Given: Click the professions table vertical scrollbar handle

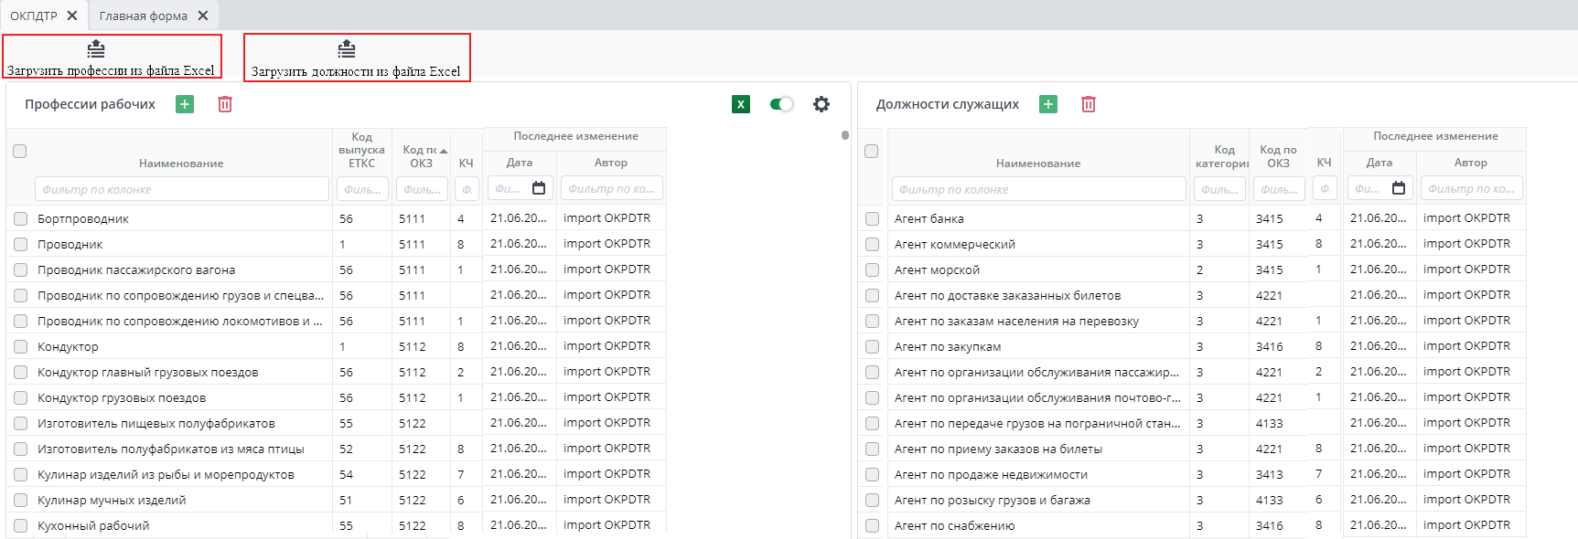Looking at the screenshot, I should [844, 135].
